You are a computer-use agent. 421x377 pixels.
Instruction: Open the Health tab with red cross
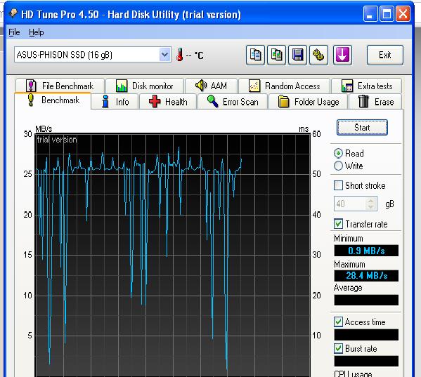(x=168, y=102)
